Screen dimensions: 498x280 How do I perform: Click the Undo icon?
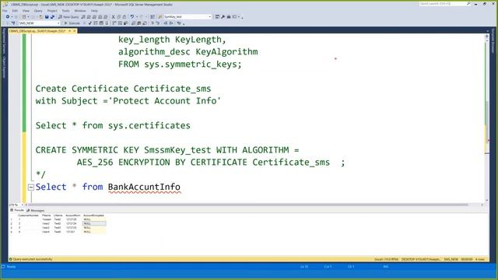(x=132, y=17)
